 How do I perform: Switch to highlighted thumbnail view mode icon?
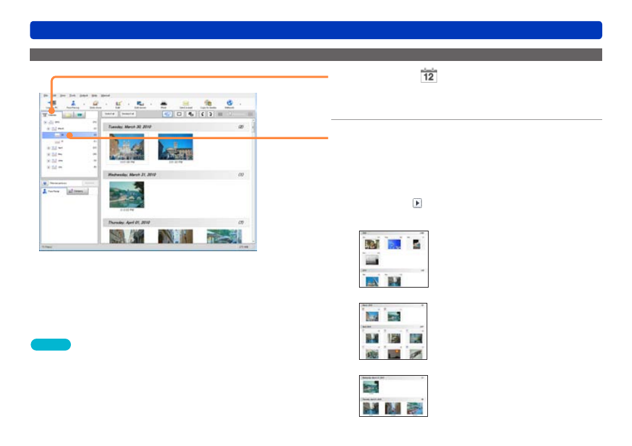pos(168,114)
